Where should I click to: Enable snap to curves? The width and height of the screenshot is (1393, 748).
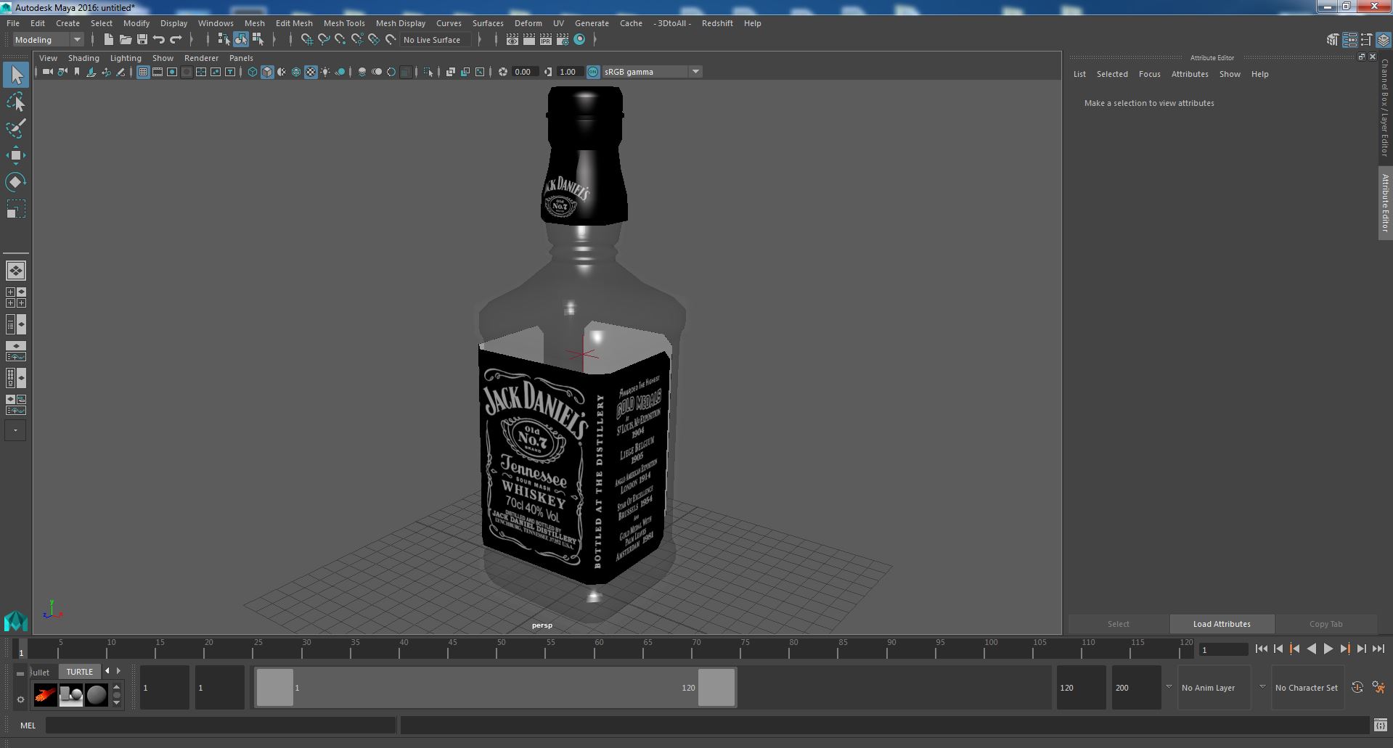[324, 39]
